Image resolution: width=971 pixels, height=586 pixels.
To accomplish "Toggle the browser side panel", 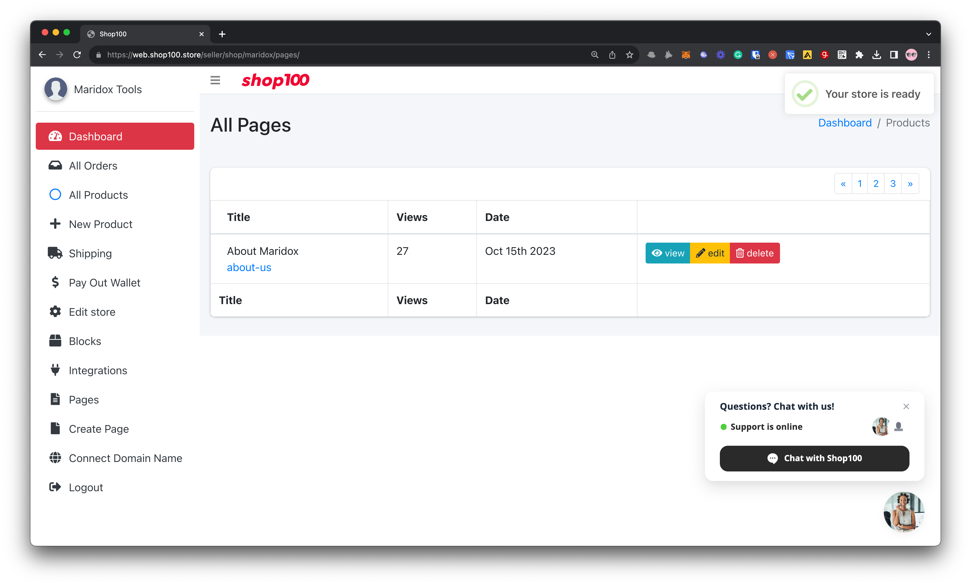I will [894, 55].
